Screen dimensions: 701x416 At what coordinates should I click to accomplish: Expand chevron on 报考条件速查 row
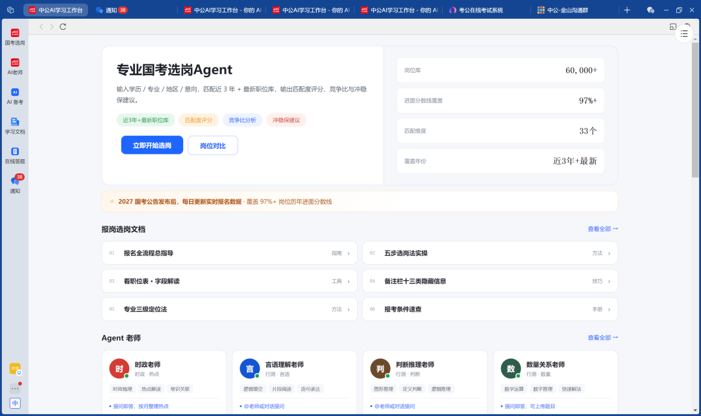coord(609,310)
